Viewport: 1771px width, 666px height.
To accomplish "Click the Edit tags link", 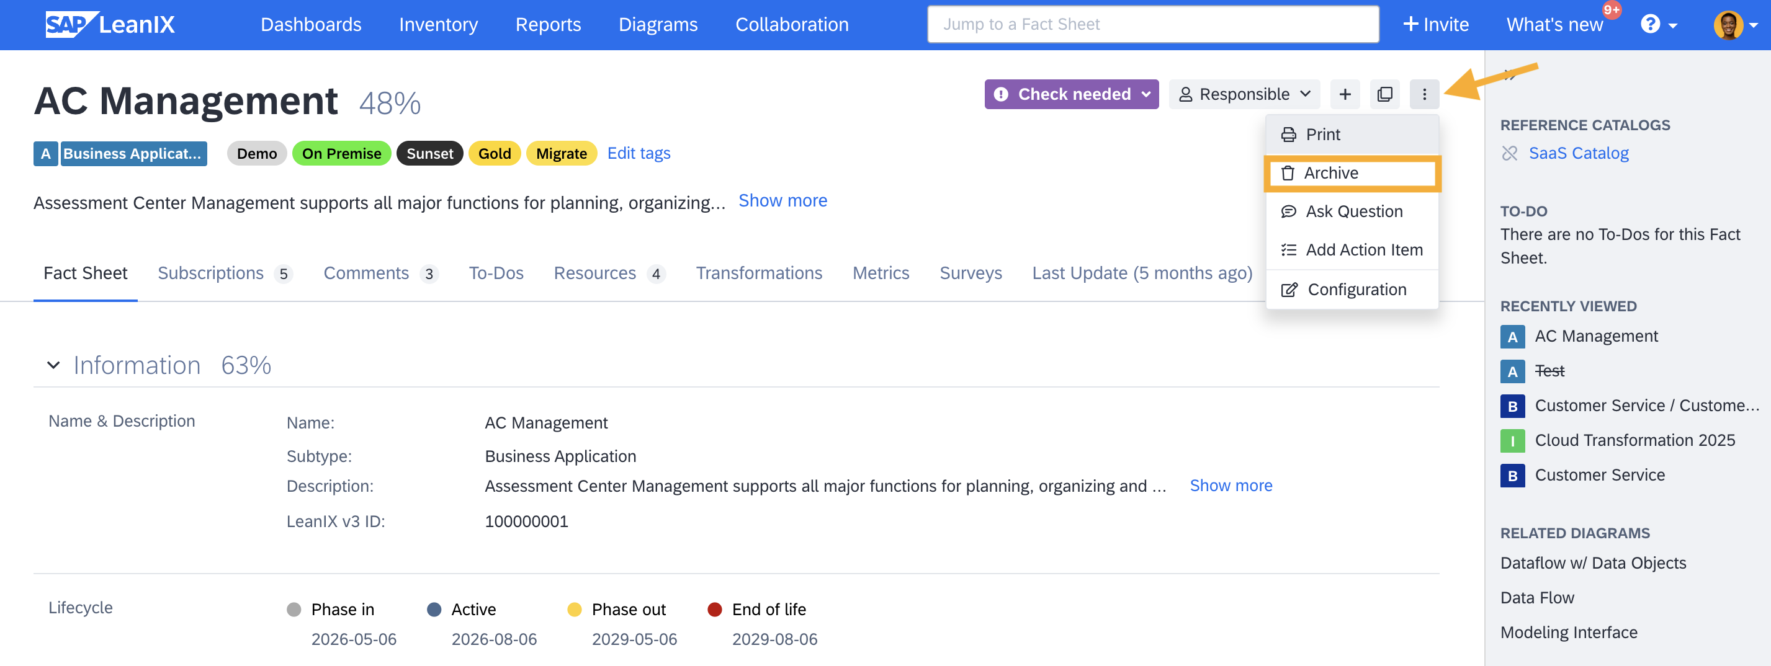I will (x=639, y=153).
